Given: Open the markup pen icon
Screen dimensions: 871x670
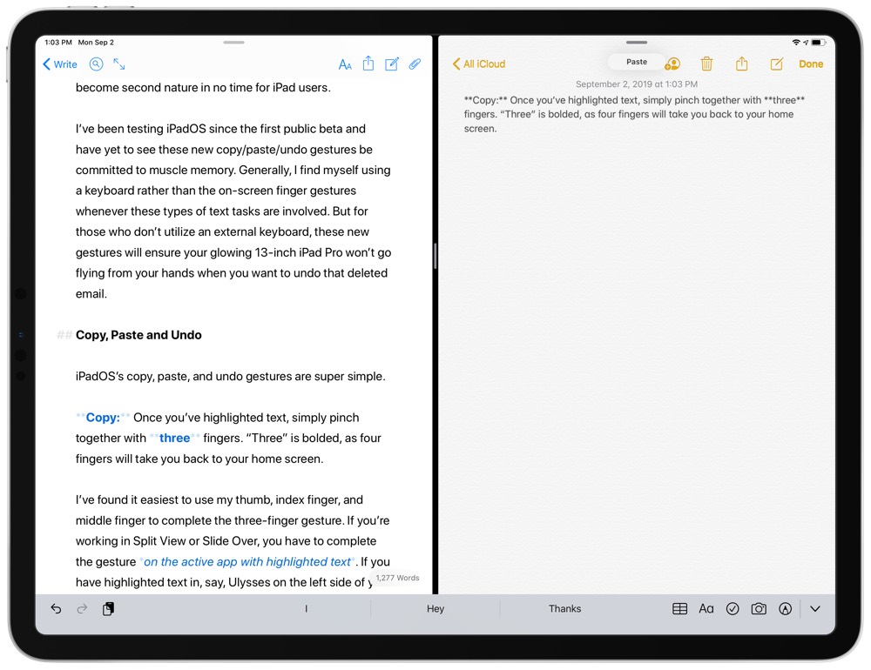Looking at the screenshot, I should (785, 609).
